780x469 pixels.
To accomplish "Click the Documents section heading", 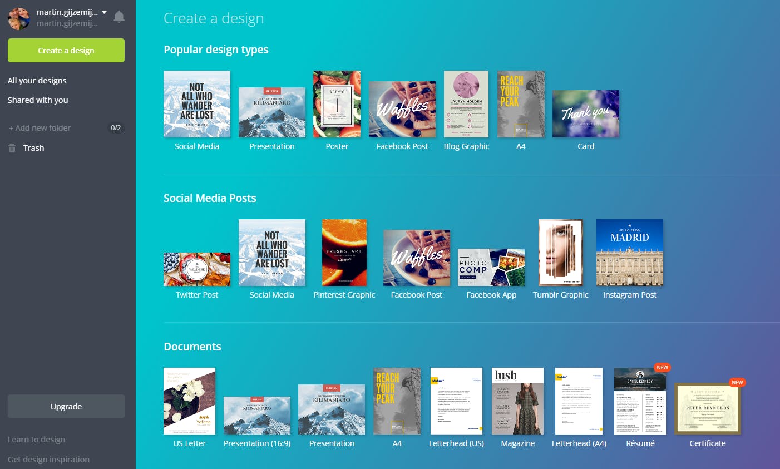I will [192, 347].
